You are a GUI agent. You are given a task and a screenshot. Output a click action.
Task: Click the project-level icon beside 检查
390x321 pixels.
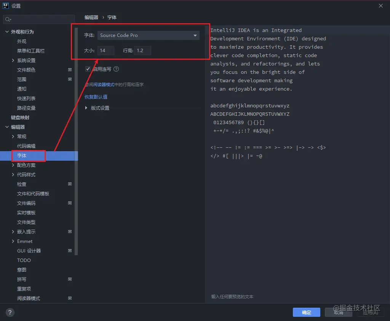point(70,184)
